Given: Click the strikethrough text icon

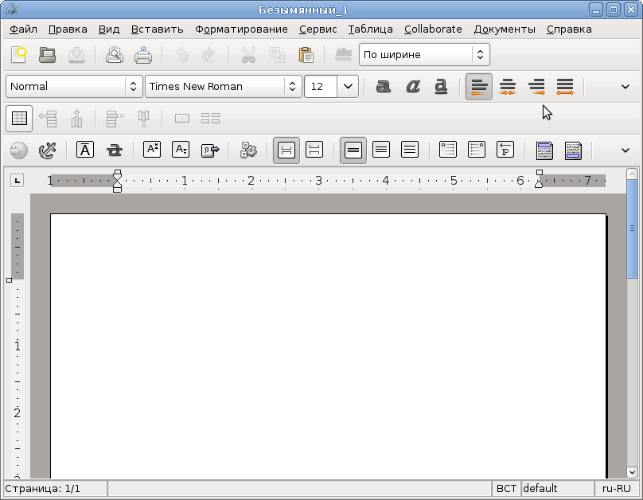Looking at the screenshot, I should point(115,150).
